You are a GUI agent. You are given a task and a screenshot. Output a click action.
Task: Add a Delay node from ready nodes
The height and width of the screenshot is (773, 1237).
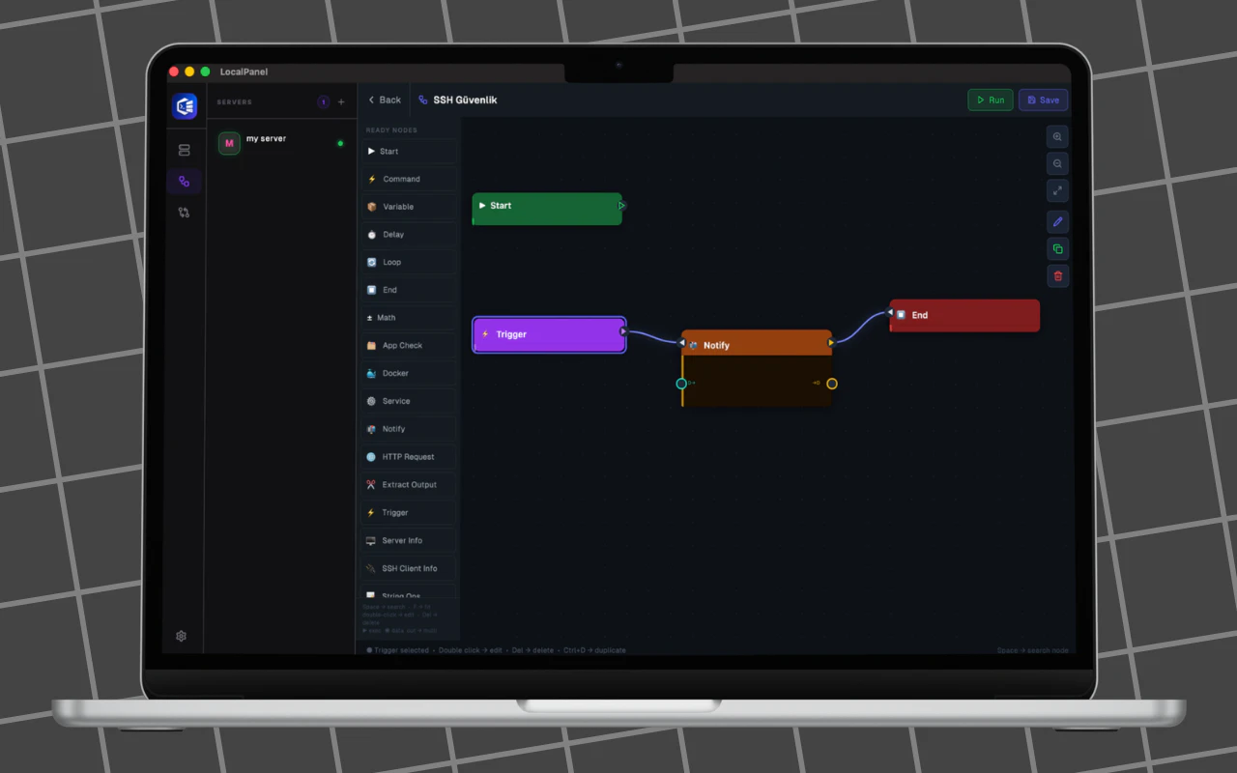click(x=410, y=235)
